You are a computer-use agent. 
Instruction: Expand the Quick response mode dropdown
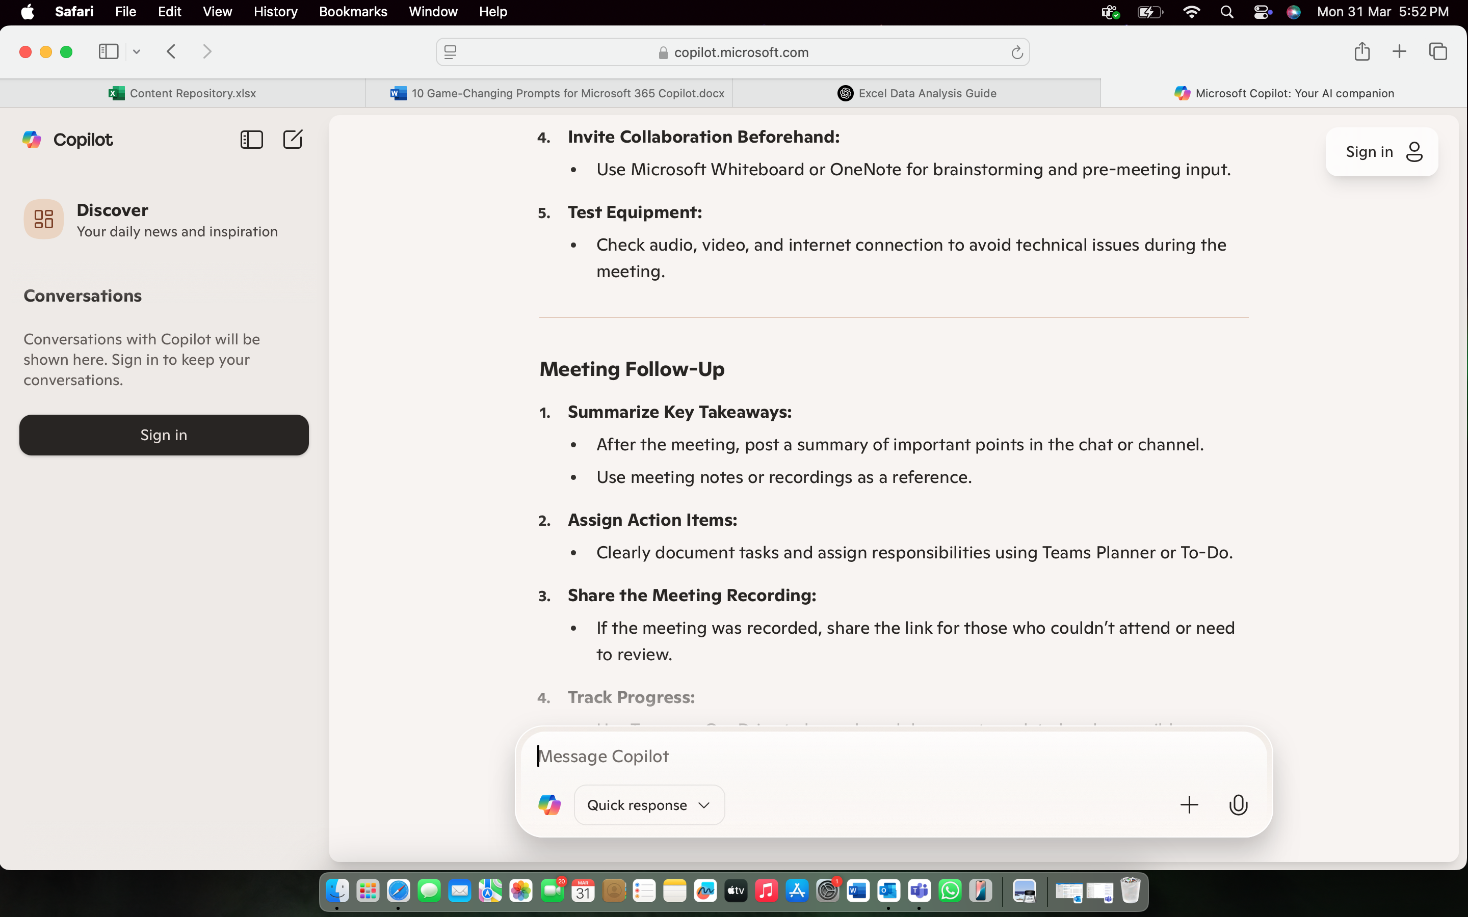[649, 805]
